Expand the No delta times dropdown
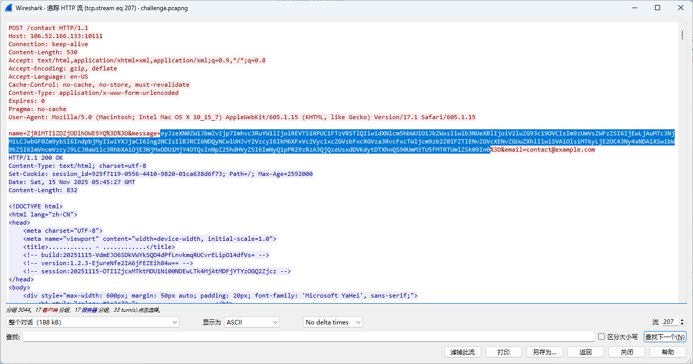Screen dimensions: 693x364 click(x=333, y=322)
